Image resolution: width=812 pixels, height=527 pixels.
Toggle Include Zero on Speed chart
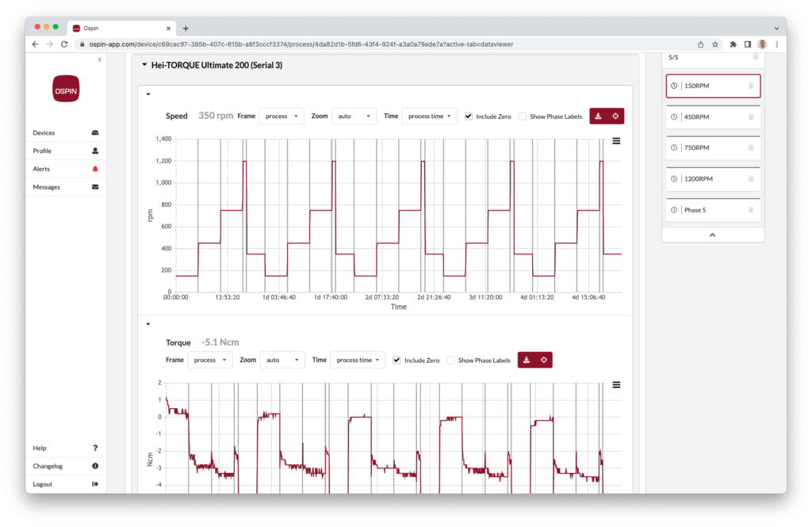(468, 116)
